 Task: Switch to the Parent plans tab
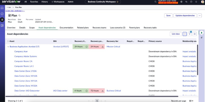pyautogui.click(x=135, y=28)
